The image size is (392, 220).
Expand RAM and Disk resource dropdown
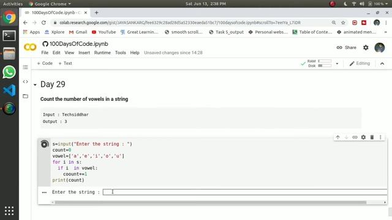[x=337, y=64]
